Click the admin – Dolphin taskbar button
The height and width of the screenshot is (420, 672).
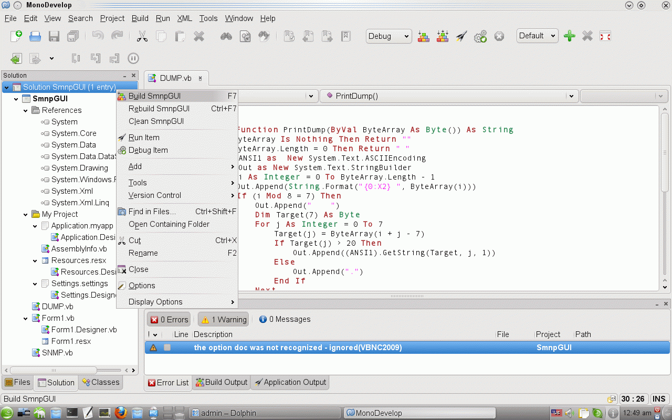tap(264, 413)
